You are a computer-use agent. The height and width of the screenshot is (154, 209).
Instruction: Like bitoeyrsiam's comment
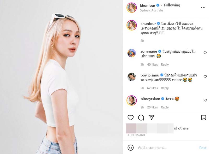click(205, 100)
